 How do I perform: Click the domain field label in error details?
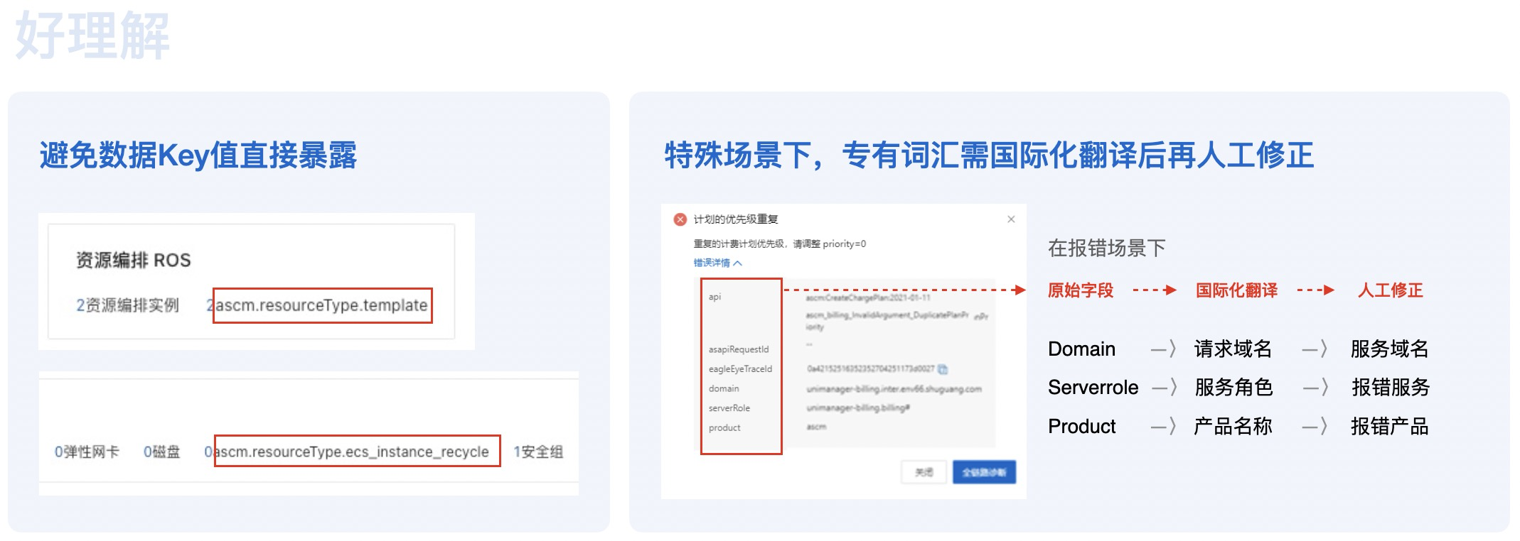[x=724, y=388]
